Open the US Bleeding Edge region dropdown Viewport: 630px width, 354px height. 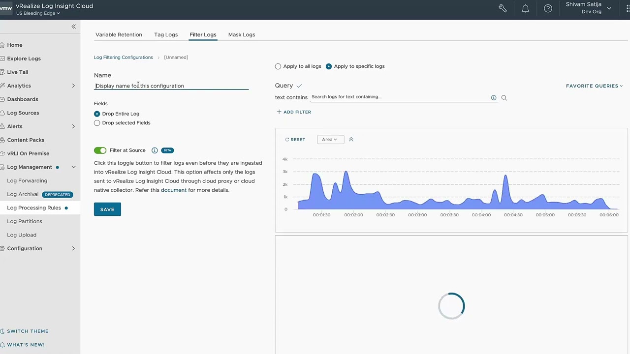click(x=38, y=13)
